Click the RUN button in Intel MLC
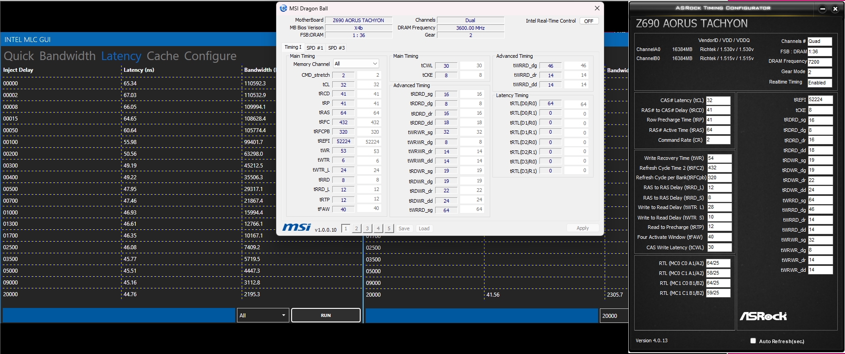Screen dimensions: 845x354 coord(326,315)
